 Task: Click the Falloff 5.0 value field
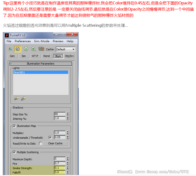(x=60, y=172)
